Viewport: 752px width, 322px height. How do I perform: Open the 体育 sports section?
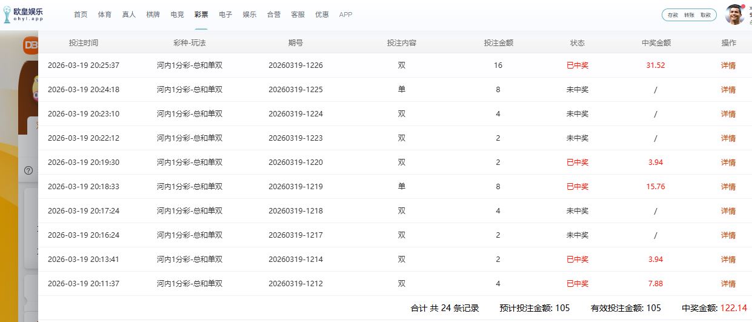tap(105, 15)
